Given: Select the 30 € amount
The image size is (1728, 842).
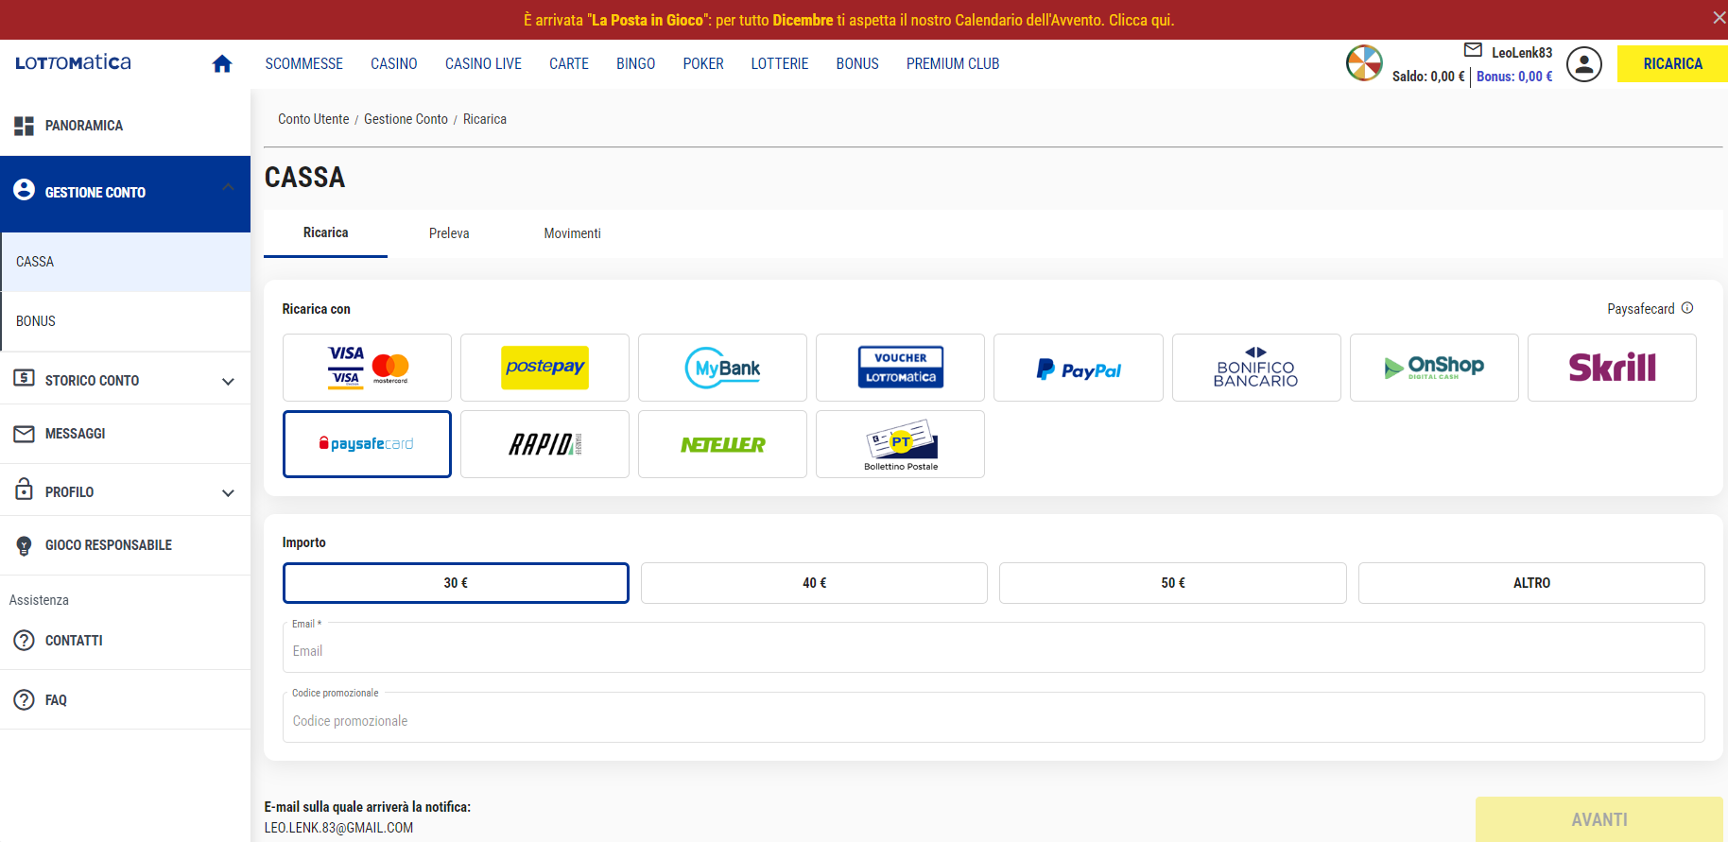Looking at the screenshot, I should pyautogui.click(x=456, y=583).
